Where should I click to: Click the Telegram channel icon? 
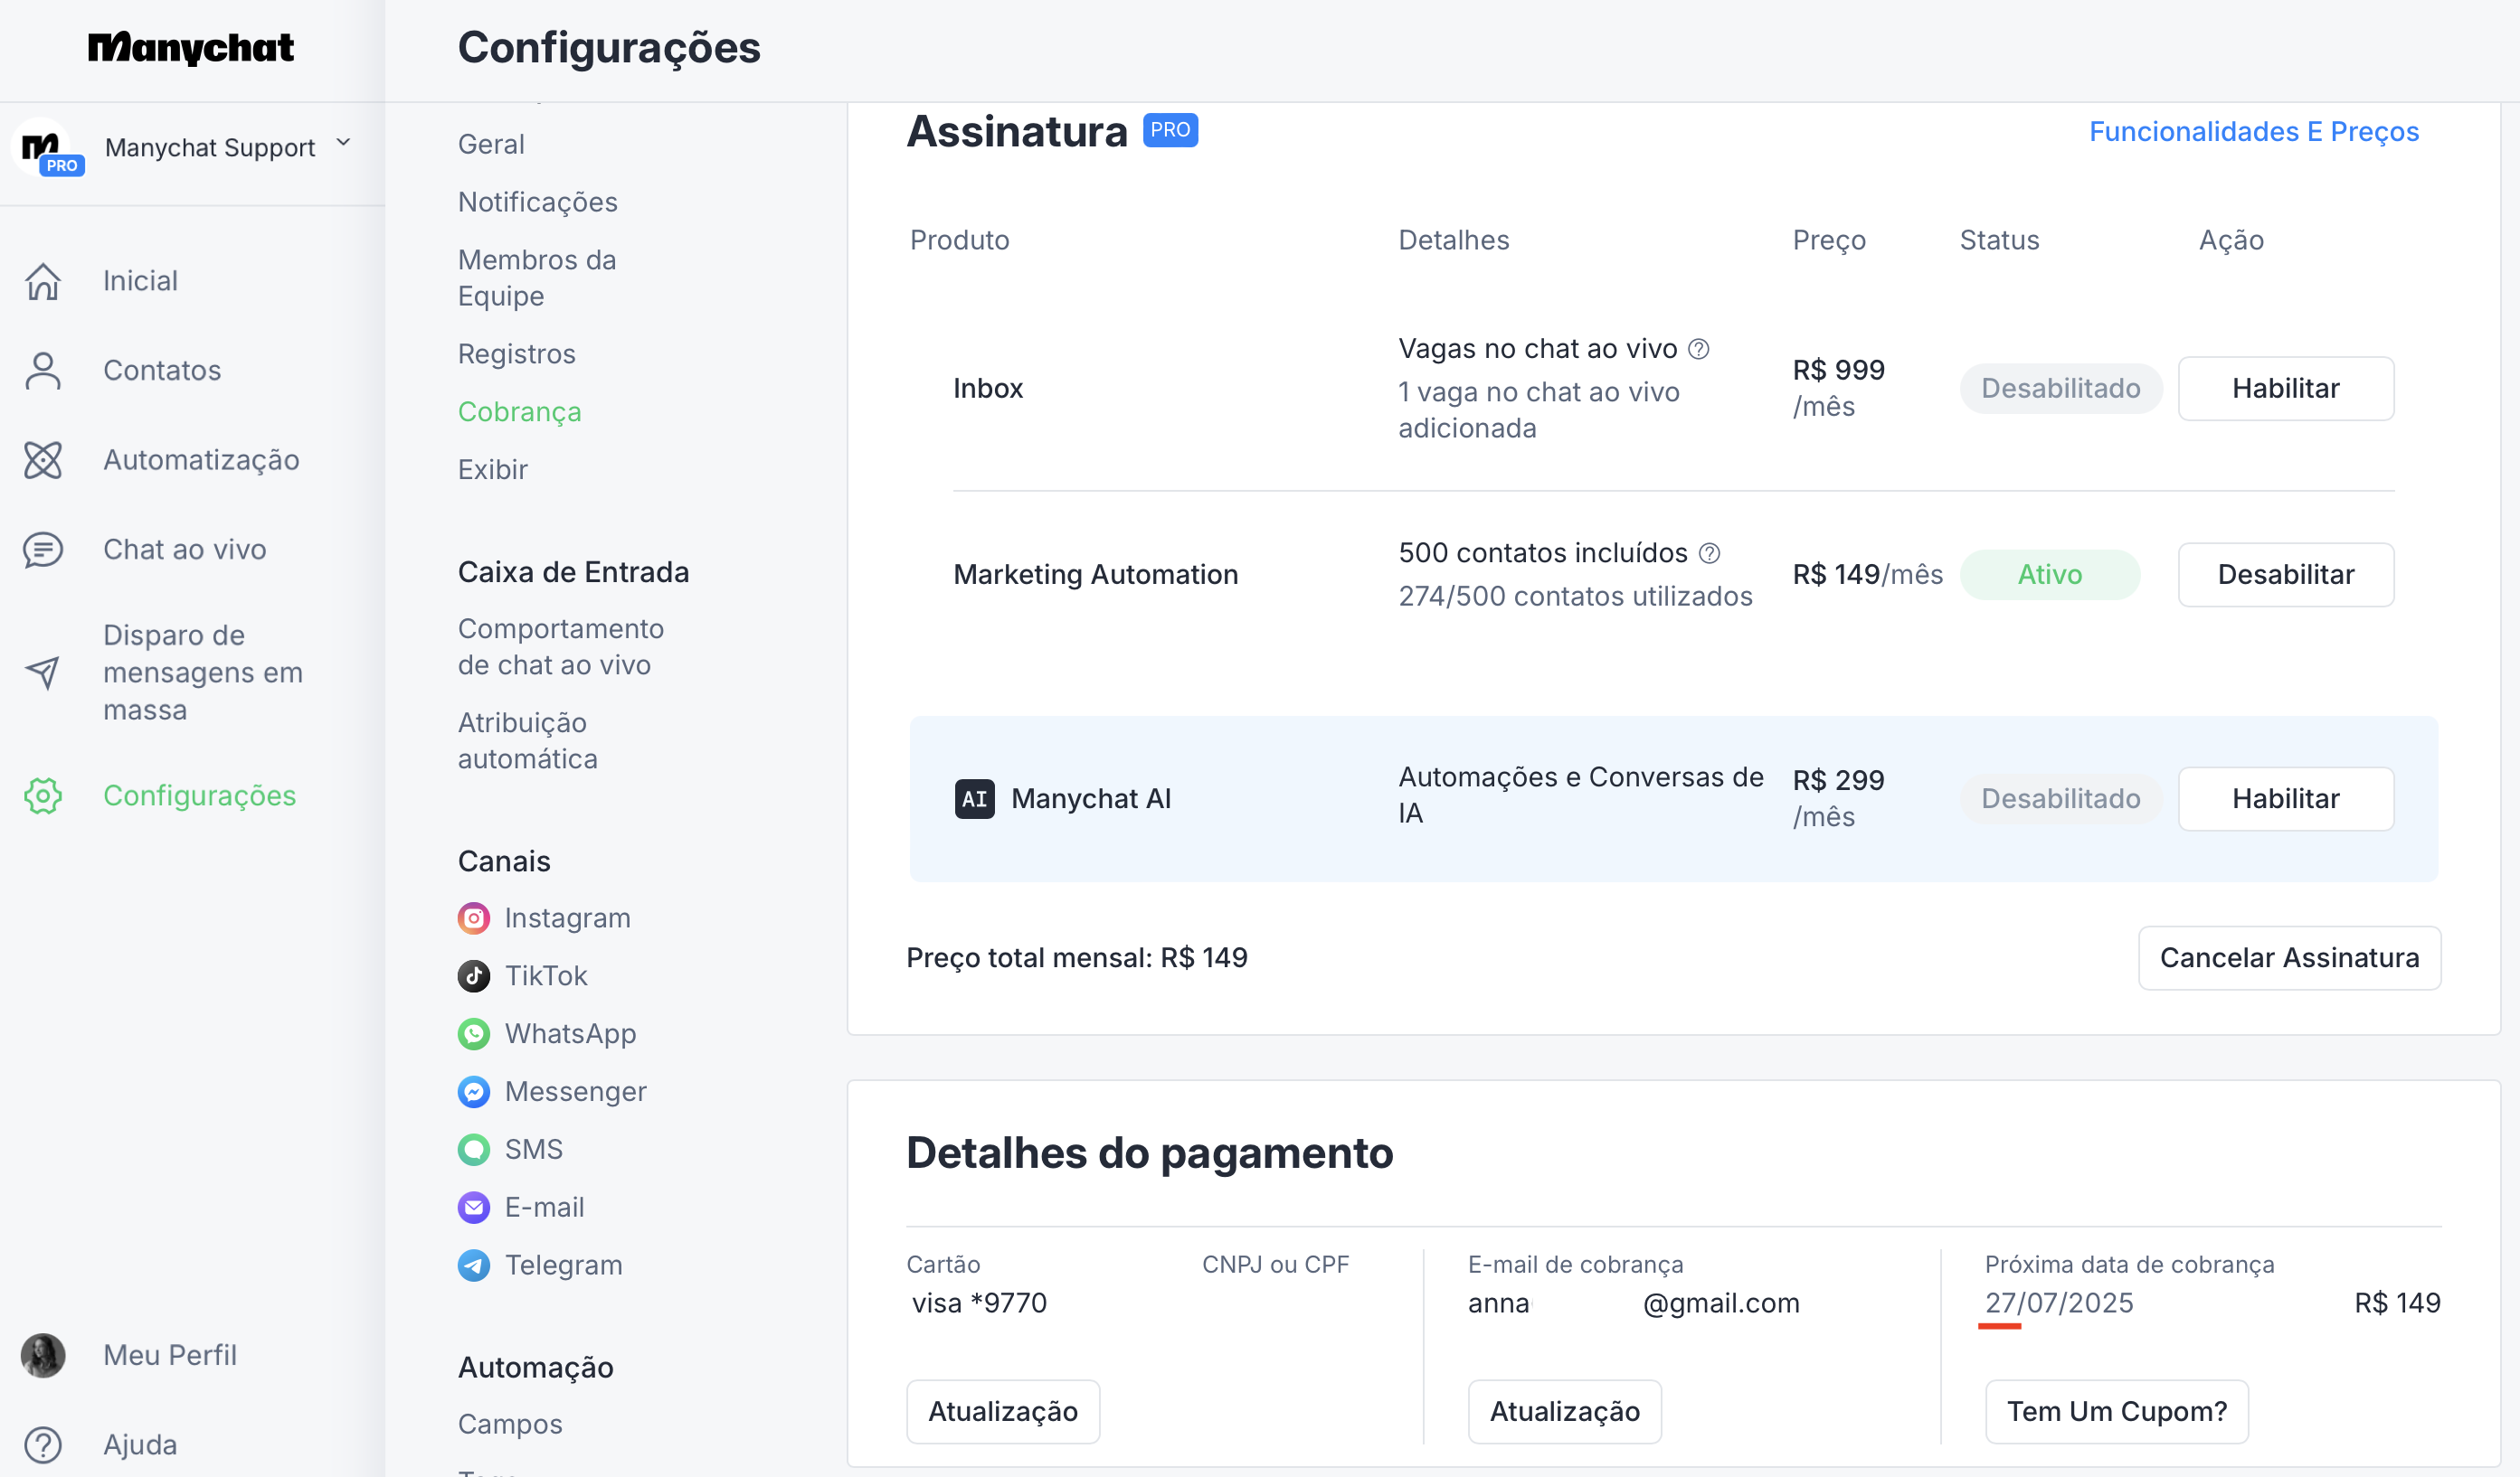point(474,1265)
